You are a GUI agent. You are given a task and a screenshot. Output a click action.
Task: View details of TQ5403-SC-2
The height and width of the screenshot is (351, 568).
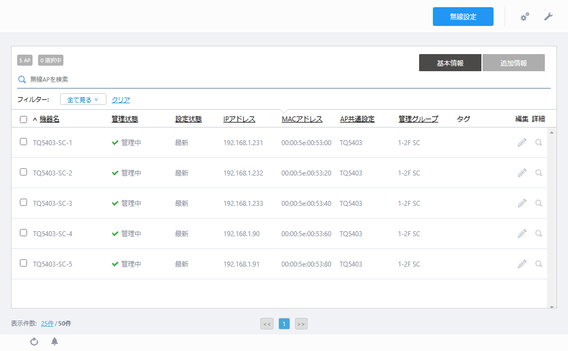539,173
